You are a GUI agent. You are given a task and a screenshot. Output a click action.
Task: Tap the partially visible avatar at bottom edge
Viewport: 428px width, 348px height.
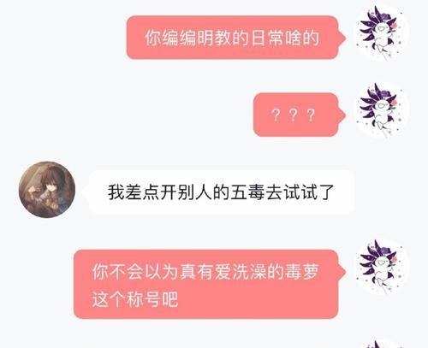pos(381,343)
